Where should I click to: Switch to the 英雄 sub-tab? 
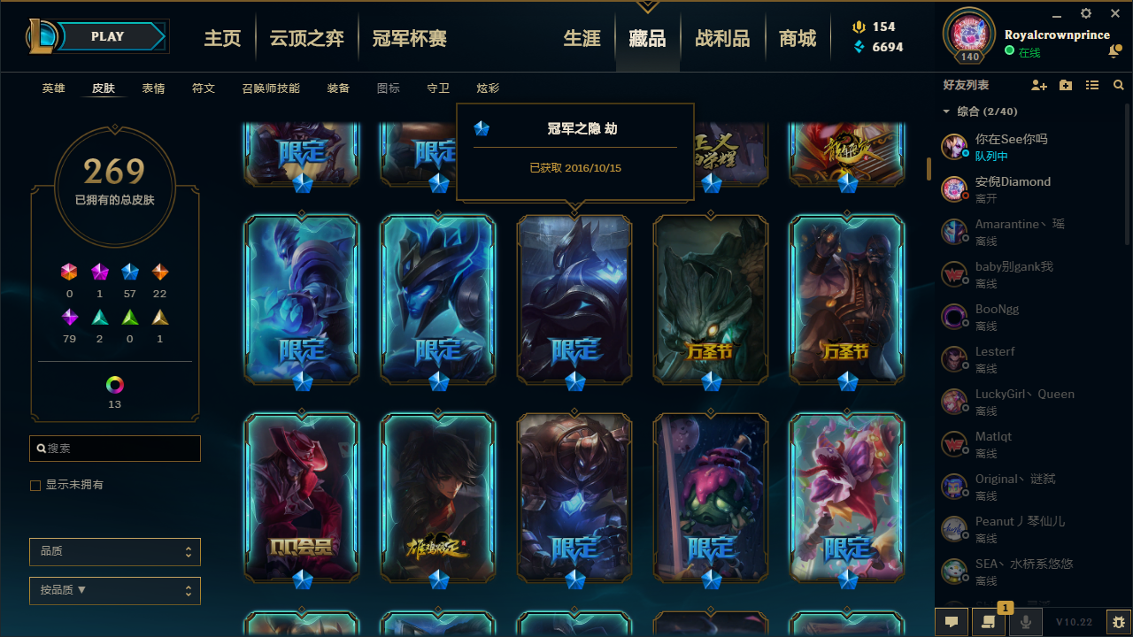click(54, 88)
